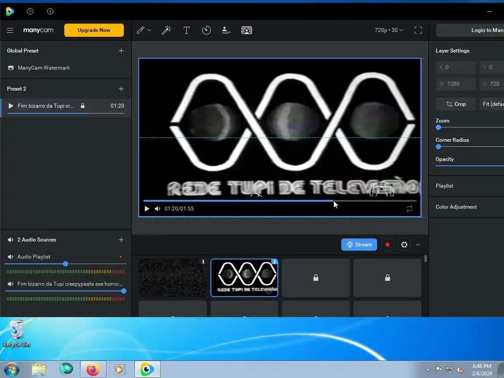Select preset thumbnail 1 with static
Image resolution: width=504 pixels, height=378 pixels.
tap(173, 278)
